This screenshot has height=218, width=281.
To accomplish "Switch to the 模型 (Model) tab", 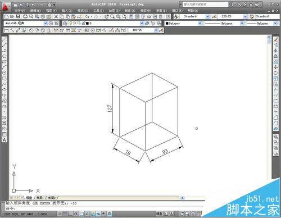I will (x=29, y=198).
